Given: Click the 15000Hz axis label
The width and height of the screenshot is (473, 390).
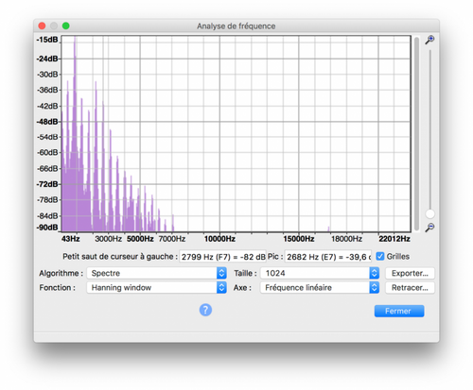Looking at the screenshot, I should [299, 239].
